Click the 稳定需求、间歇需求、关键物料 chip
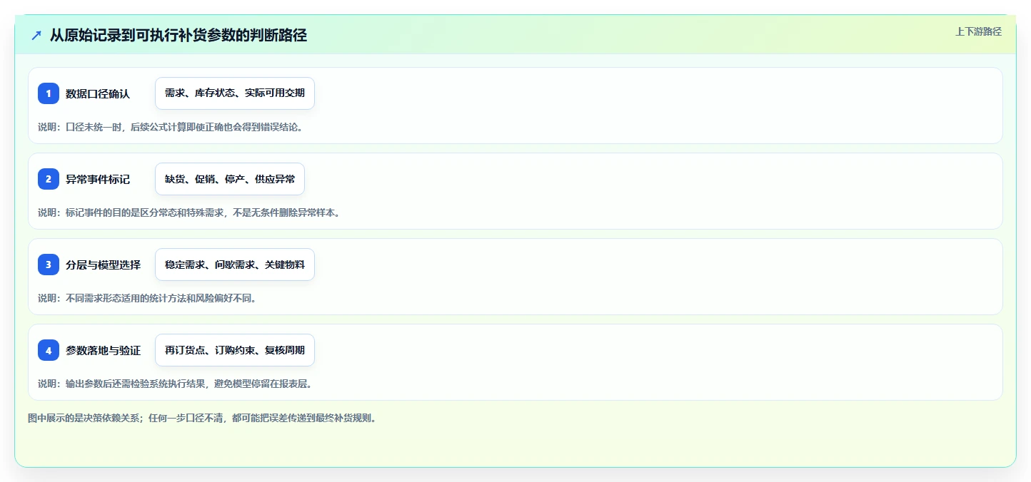The width and height of the screenshot is (1031, 482). pyautogui.click(x=235, y=265)
